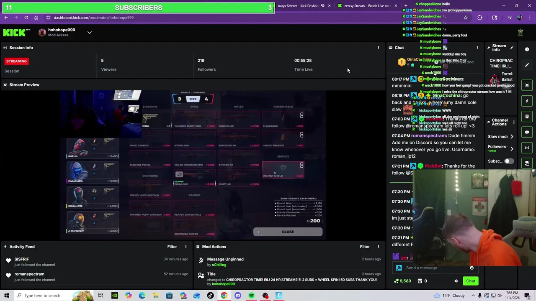The height and width of the screenshot is (301, 536).
Task: Open chat settings gear icon
Action: tap(456, 281)
